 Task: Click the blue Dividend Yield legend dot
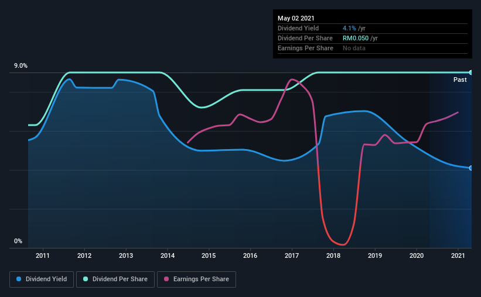(x=19, y=279)
